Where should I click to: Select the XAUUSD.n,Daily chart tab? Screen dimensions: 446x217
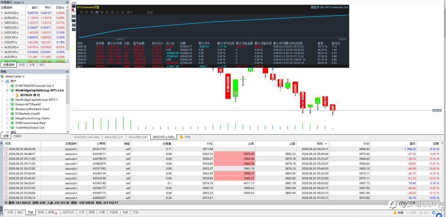(163, 137)
